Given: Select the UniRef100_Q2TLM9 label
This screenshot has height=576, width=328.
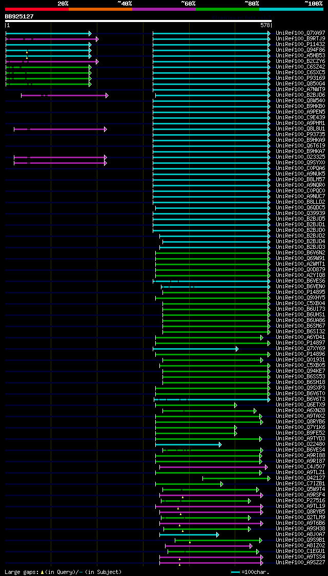Looking at the screenshot, I should pos(300,518).
